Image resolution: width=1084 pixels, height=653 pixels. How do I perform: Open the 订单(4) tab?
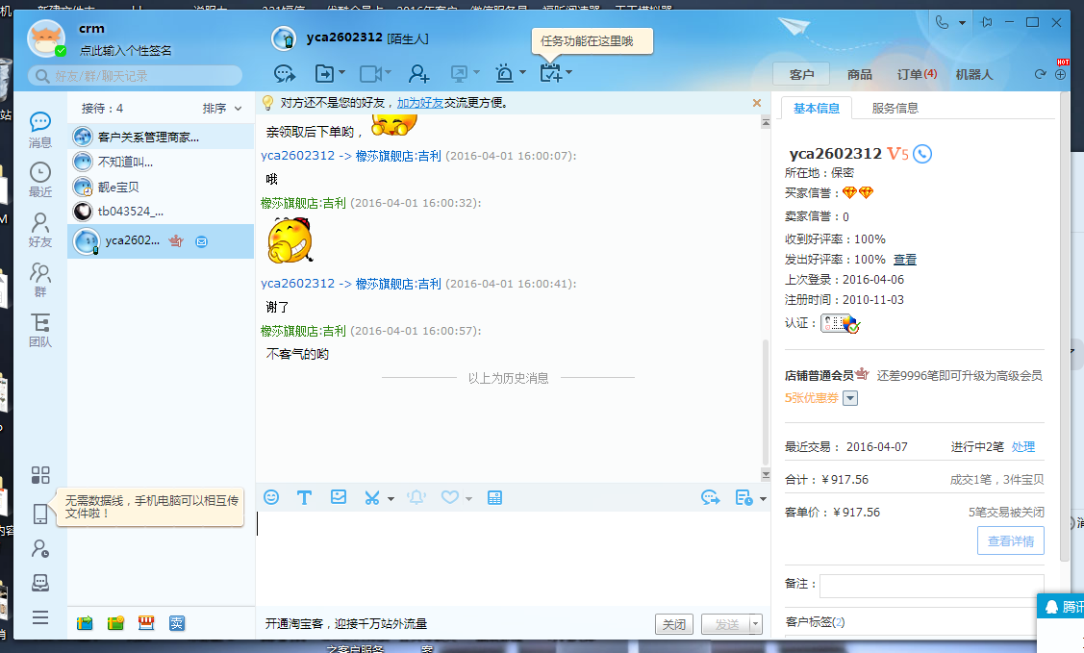point(917,74)
